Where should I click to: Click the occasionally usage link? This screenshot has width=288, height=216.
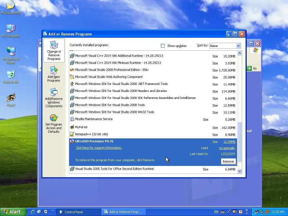coord(227,148)
